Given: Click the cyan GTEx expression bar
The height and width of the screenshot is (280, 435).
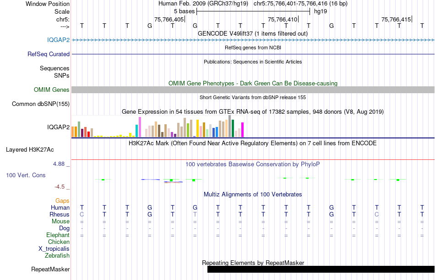Looking at the screenshot, I should tap(136, 131).
